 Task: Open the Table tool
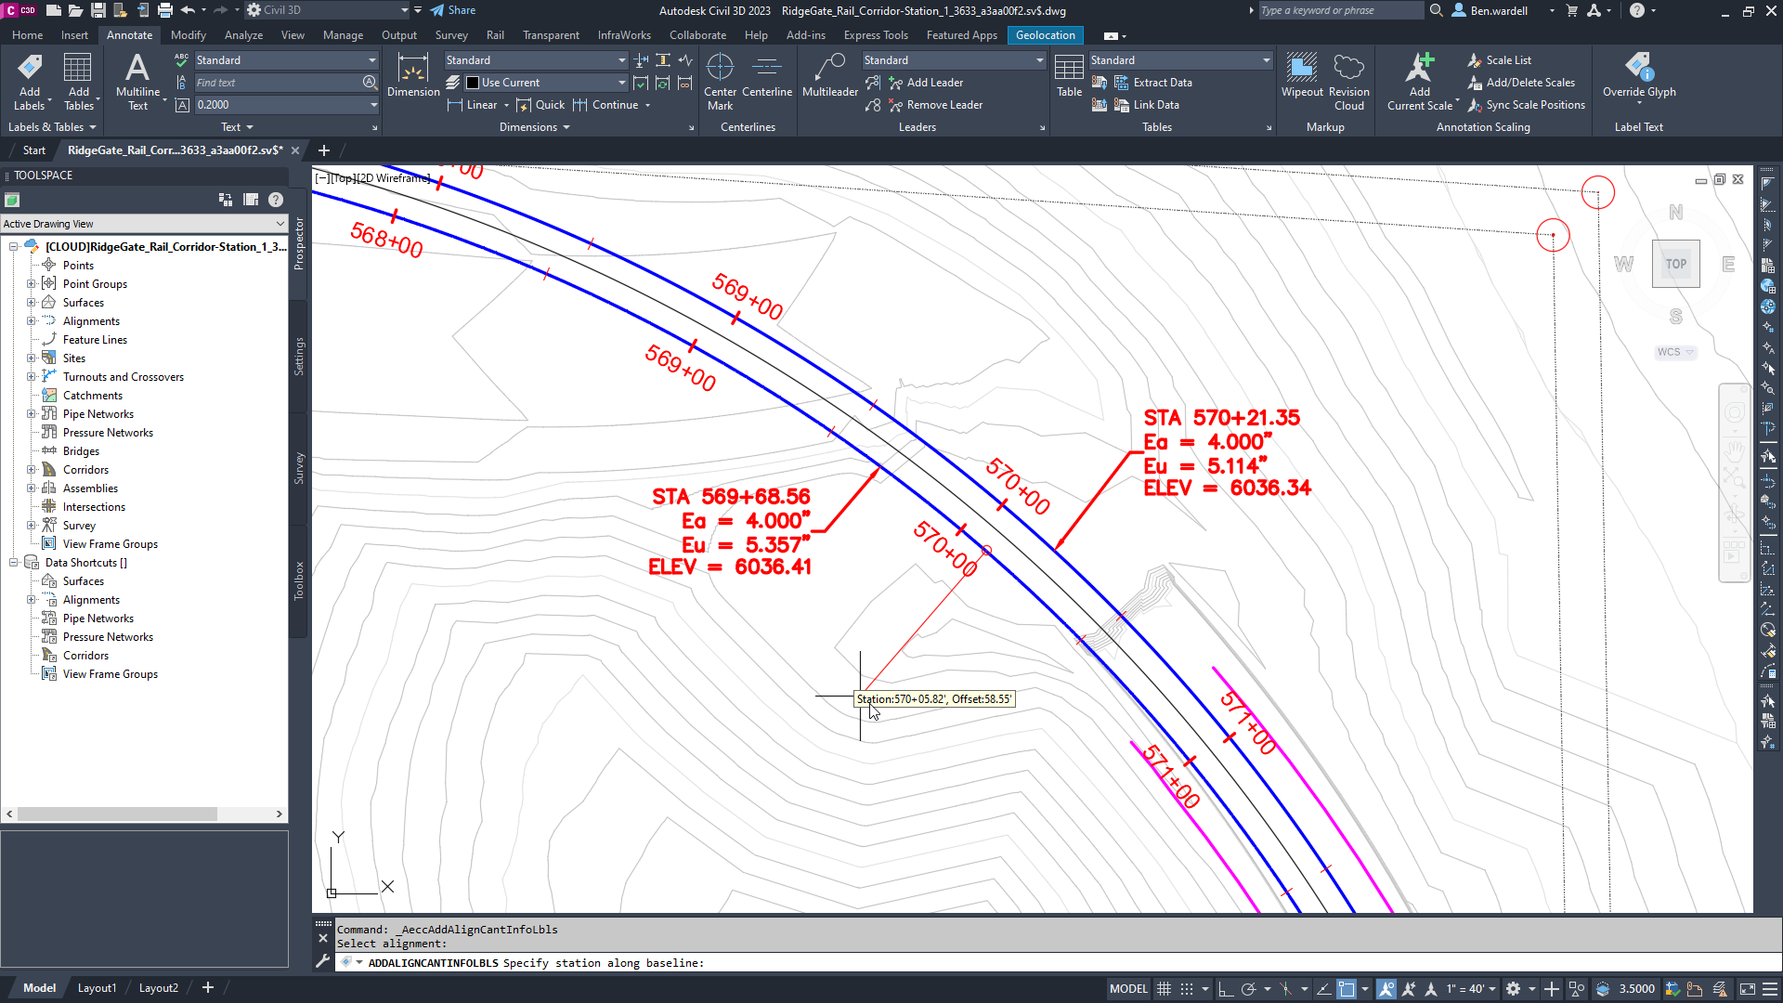click(x=1069, y=68)
